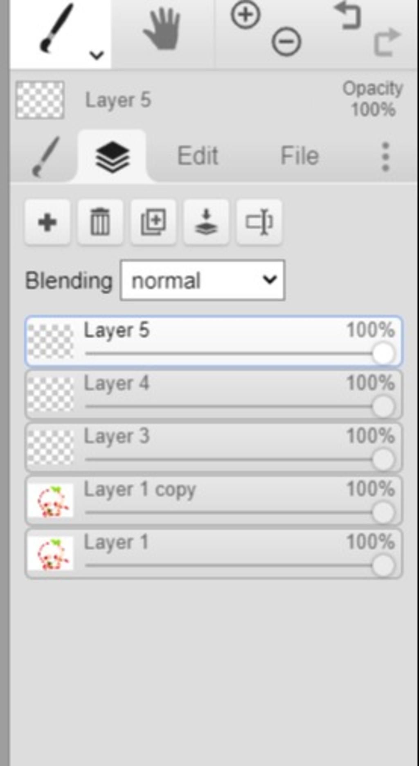Click the zoom out minus icon
This screenshot has height=766, width=419.
point(286,41)
